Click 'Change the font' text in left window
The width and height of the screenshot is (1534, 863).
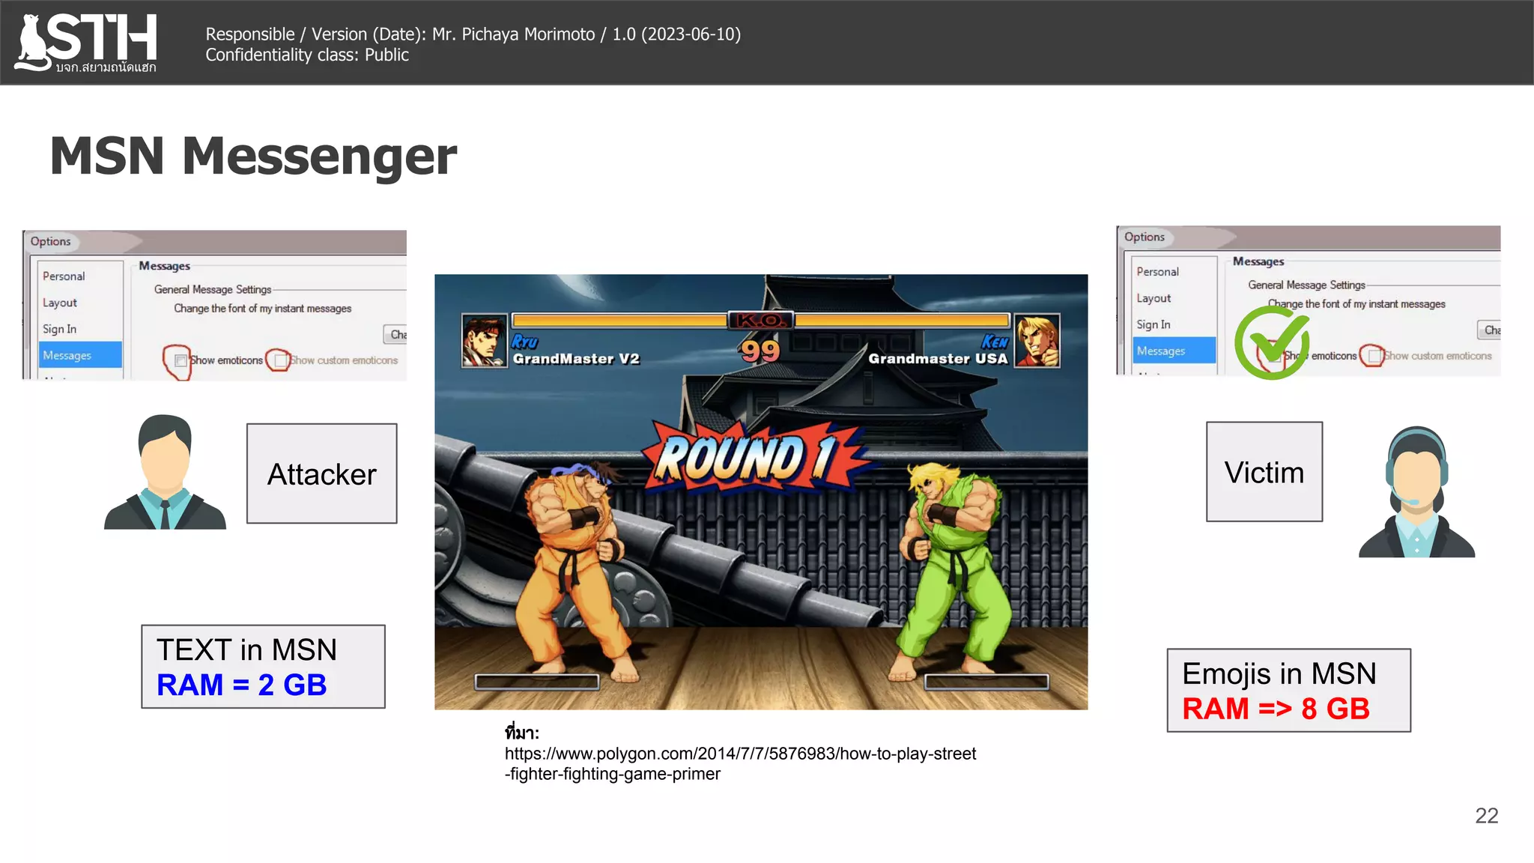click(x=263, y=309)
